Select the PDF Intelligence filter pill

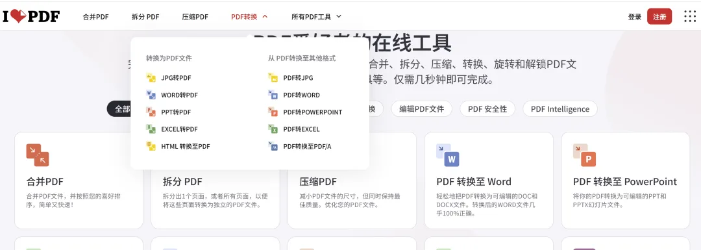point(560,108)
